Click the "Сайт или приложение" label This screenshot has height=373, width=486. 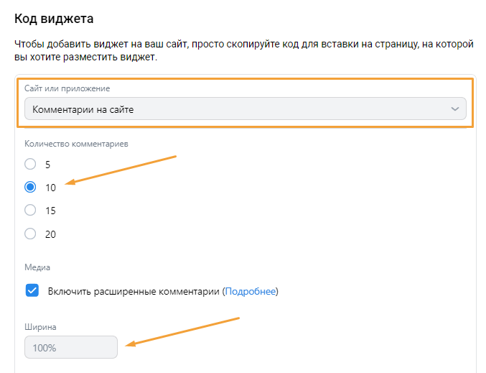[x=67, y=88]
